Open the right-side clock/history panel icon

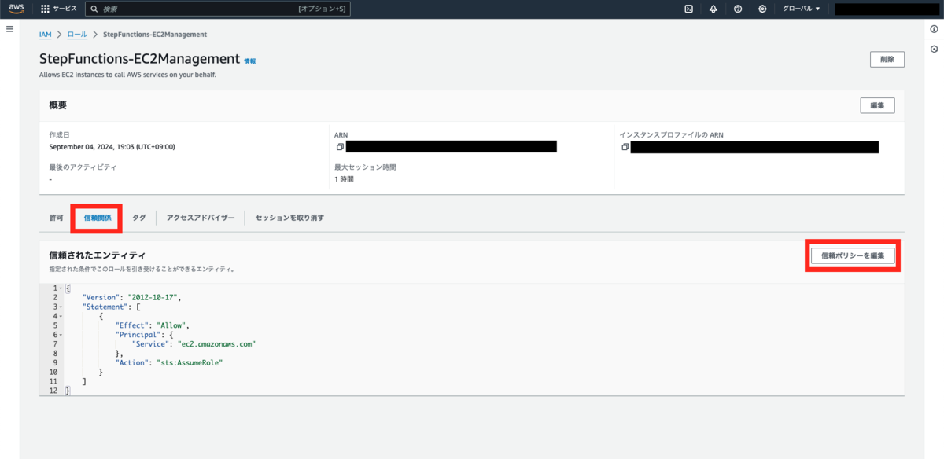tap(934, 49)
